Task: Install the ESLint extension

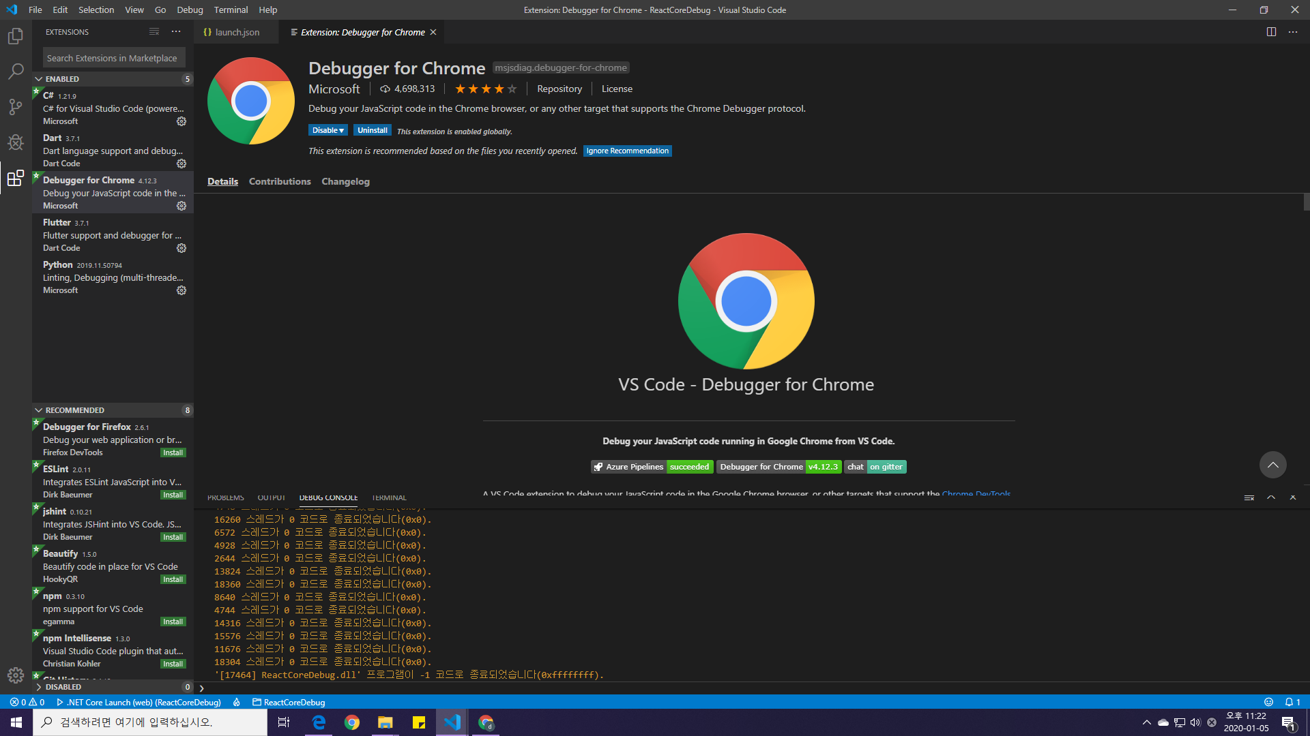Action: point(173,495)
